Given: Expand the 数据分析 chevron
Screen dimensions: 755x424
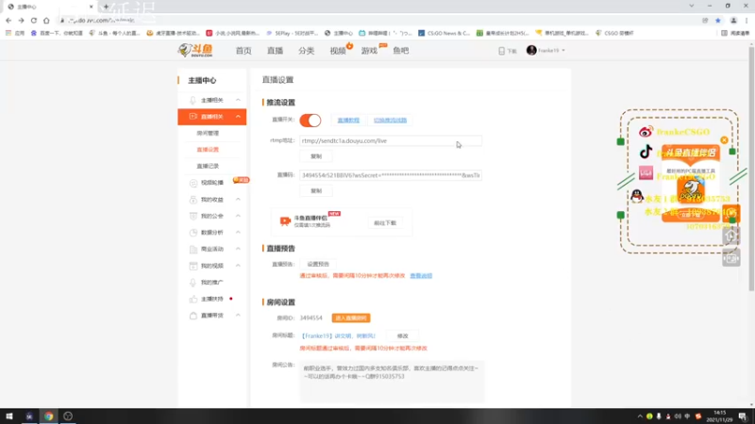Looking at the screenshot, I should (x=238, y=232).
